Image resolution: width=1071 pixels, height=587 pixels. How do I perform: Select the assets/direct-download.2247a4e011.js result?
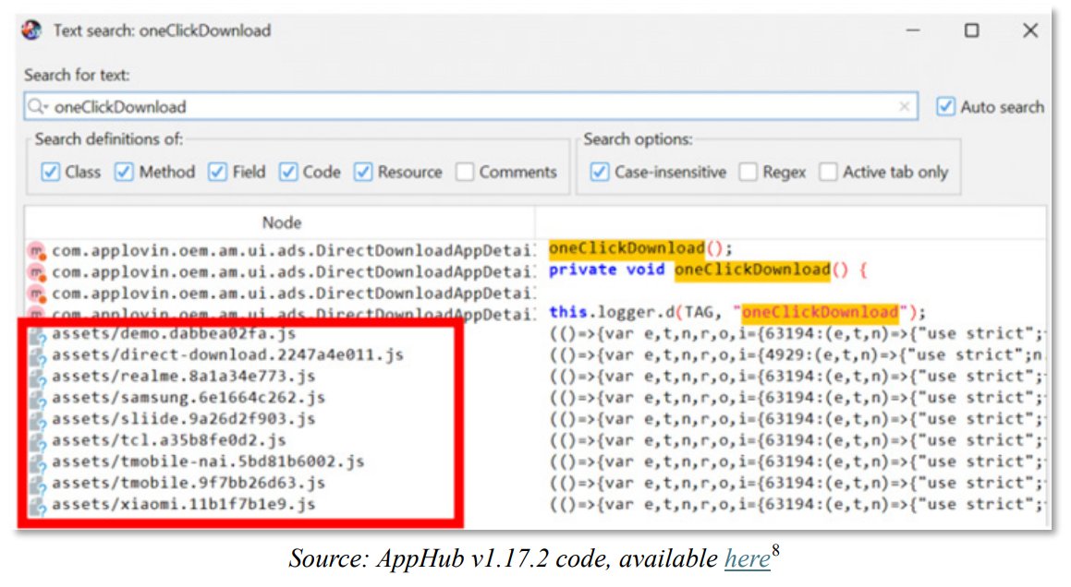pyautogui.click(x=227, y=355)
